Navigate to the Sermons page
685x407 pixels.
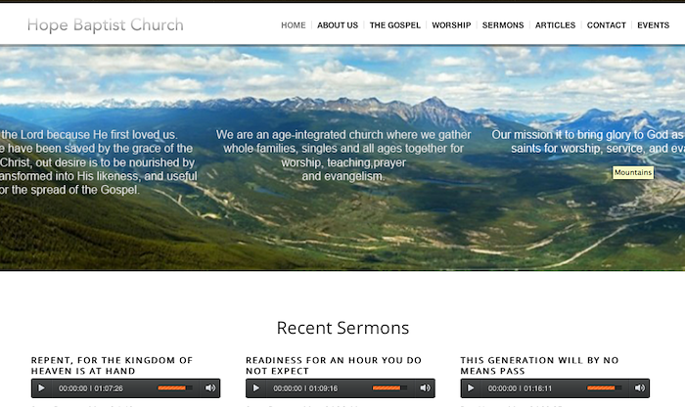[503, 25]
